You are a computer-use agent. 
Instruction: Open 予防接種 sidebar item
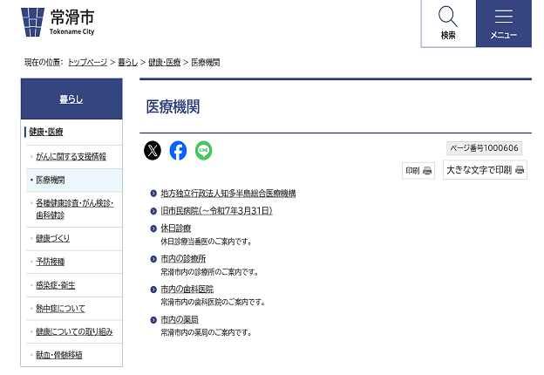51,262
